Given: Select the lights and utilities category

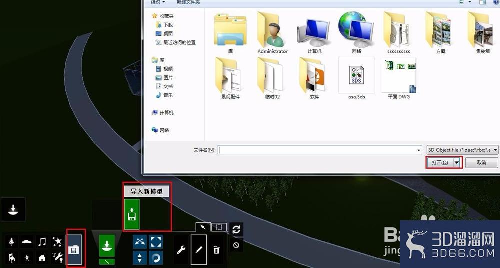Looking at the screenshot, I should pyautogui.click(x=57, y=257).
